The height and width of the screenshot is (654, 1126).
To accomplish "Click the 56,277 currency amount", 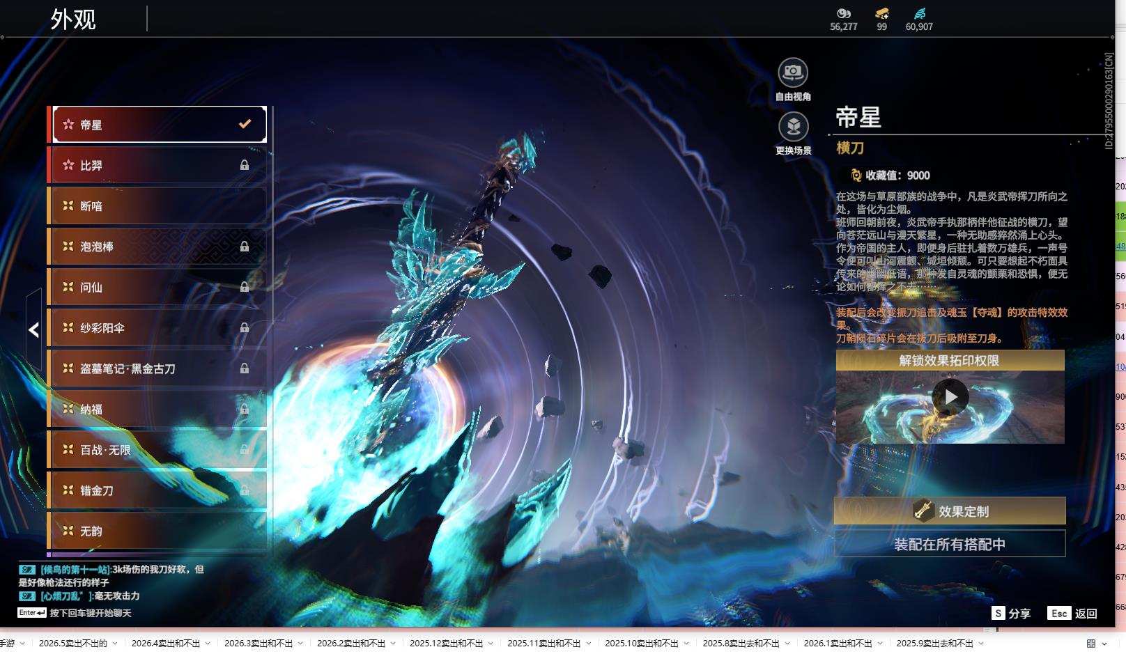I will 844,26.
